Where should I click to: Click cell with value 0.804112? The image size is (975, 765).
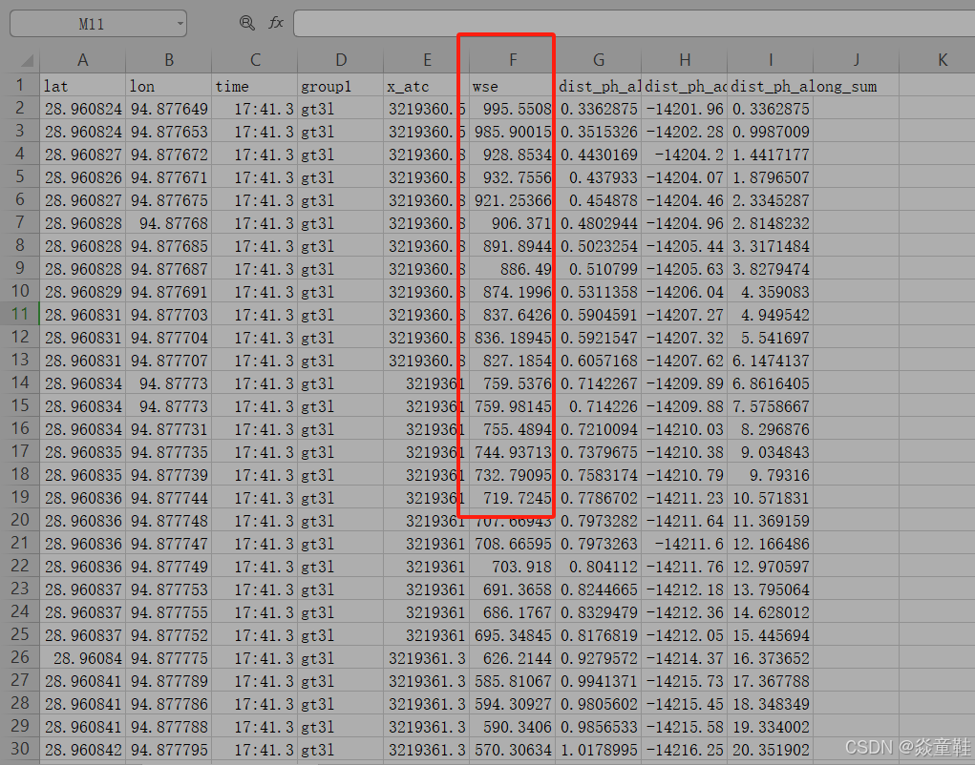(x=598, y=567)
